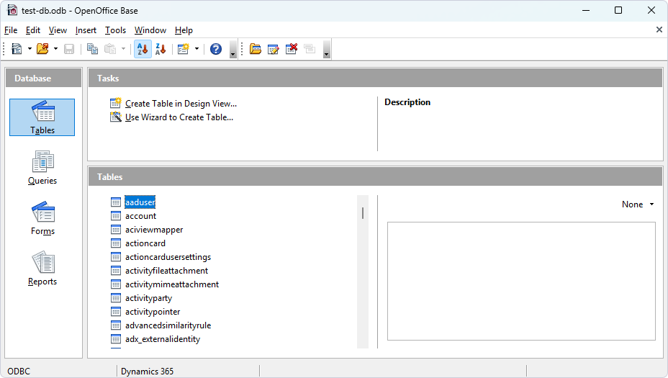Screen dimensions: 668x378
Task: Click the Delete table icon
Action: coord(292,49)
